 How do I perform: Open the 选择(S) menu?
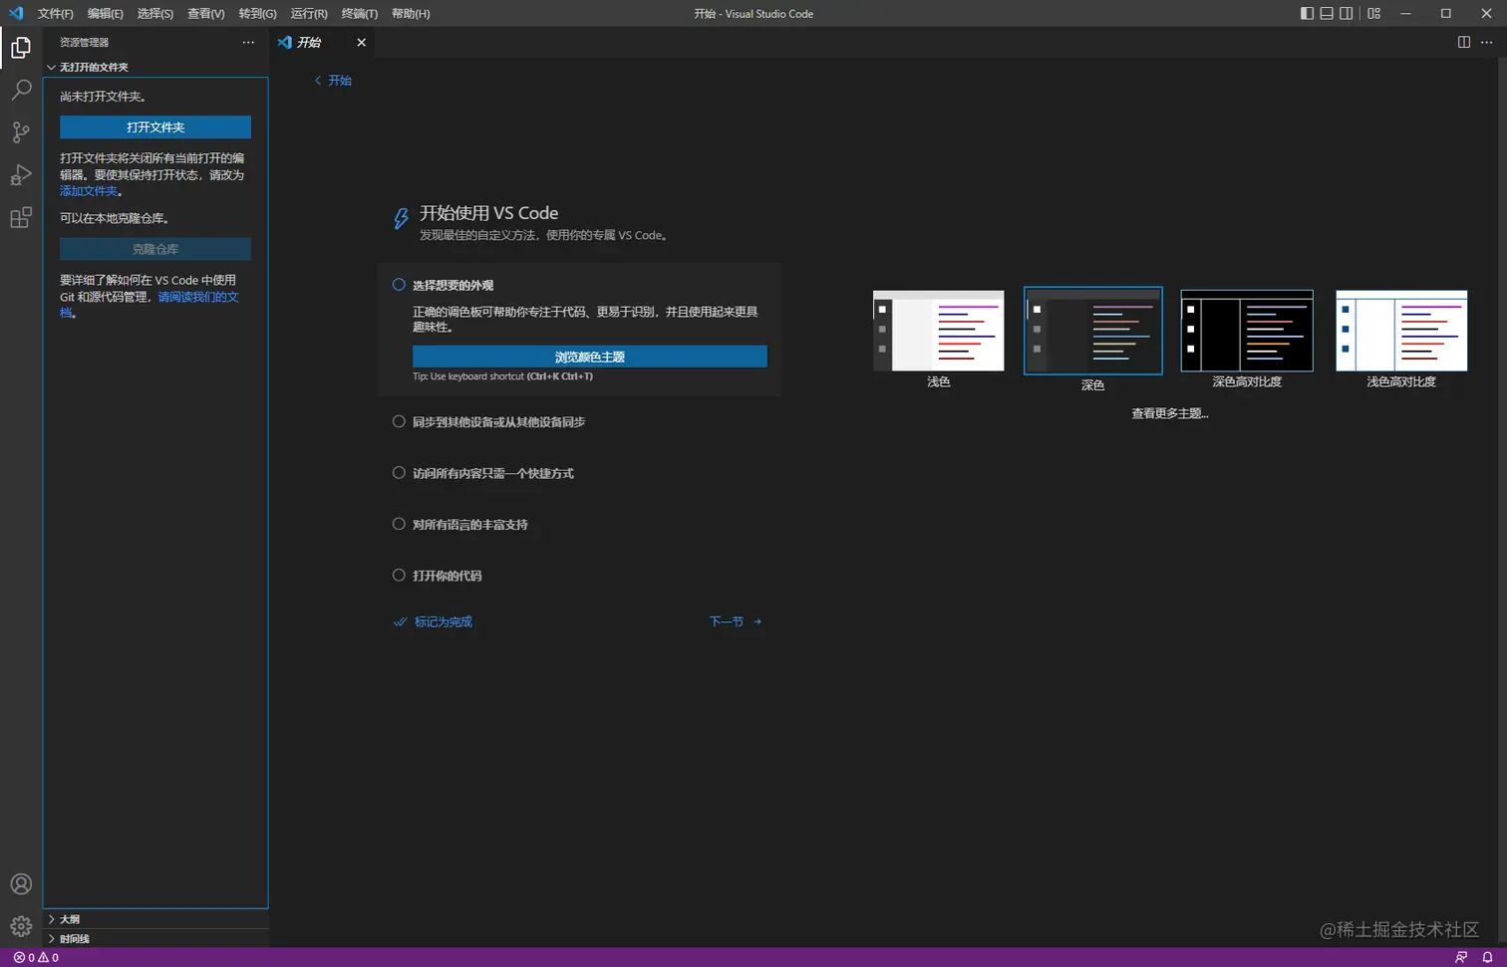154,13
